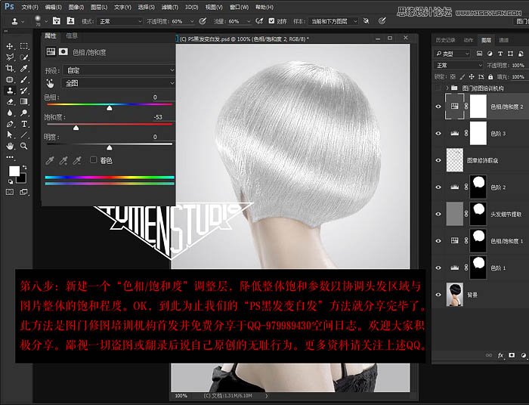Open the layer blend mode 正常 dropdown
Viewport: 529px width, 405px height.
pos(459,65)
